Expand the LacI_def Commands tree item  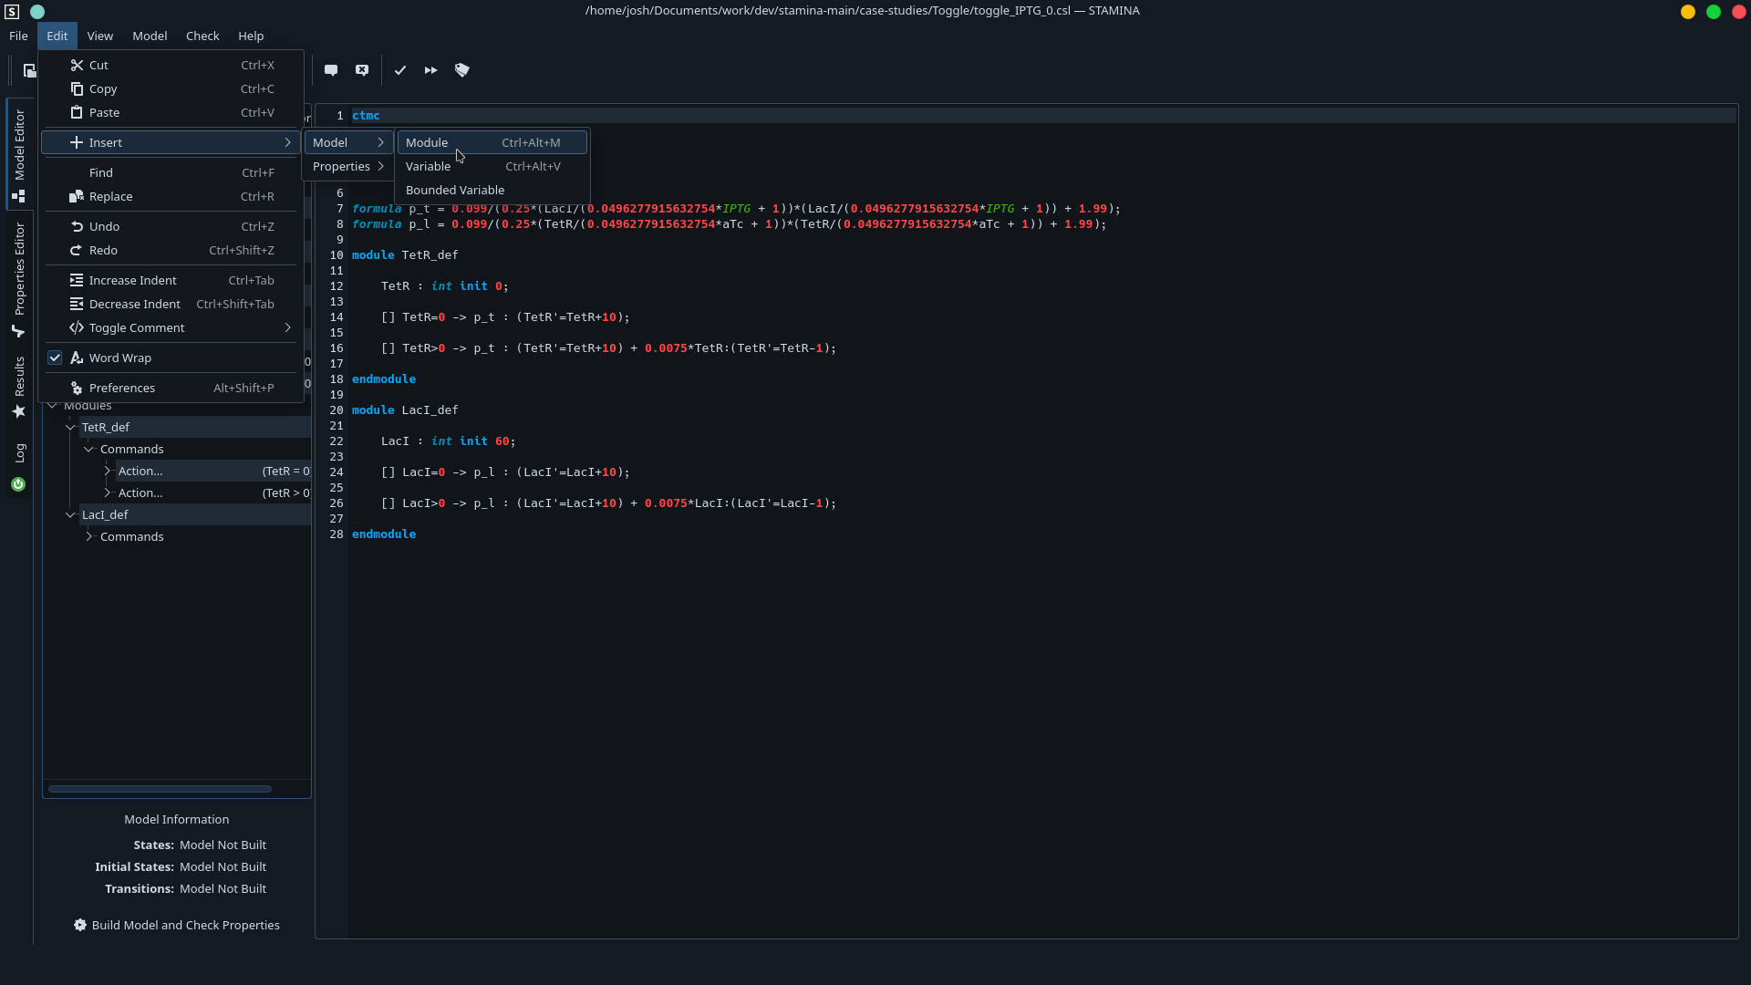pyautogui.click(x=89, y=536)
